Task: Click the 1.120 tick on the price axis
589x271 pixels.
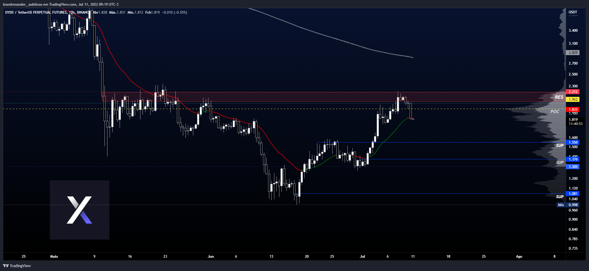Action: click(x=573, y=188)
